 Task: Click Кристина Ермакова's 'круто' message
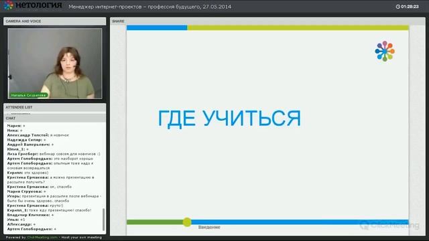tap(35, 206)
